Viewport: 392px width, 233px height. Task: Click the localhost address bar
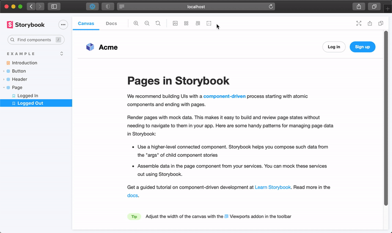point(196,7)
